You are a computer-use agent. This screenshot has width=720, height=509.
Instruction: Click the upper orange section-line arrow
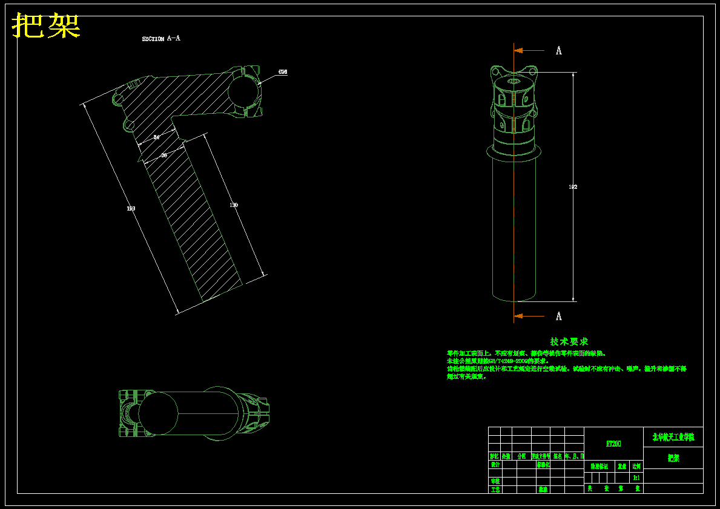(529, 50)
